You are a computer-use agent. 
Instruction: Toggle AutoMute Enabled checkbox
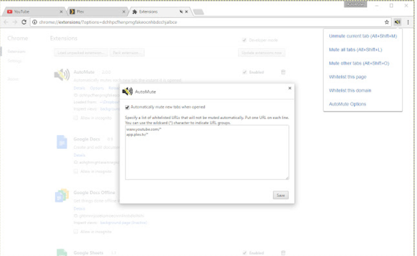point(244,72)
